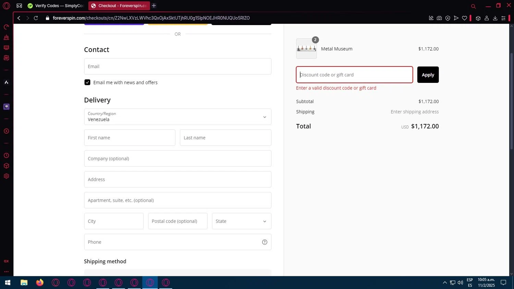
Task: Open the network icon in tray
Action: tap(453, 282)
